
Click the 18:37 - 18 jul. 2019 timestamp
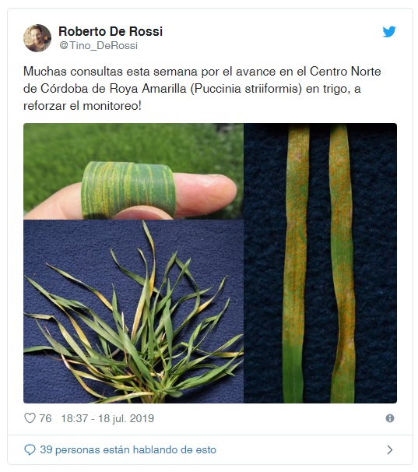coord(107,418)
